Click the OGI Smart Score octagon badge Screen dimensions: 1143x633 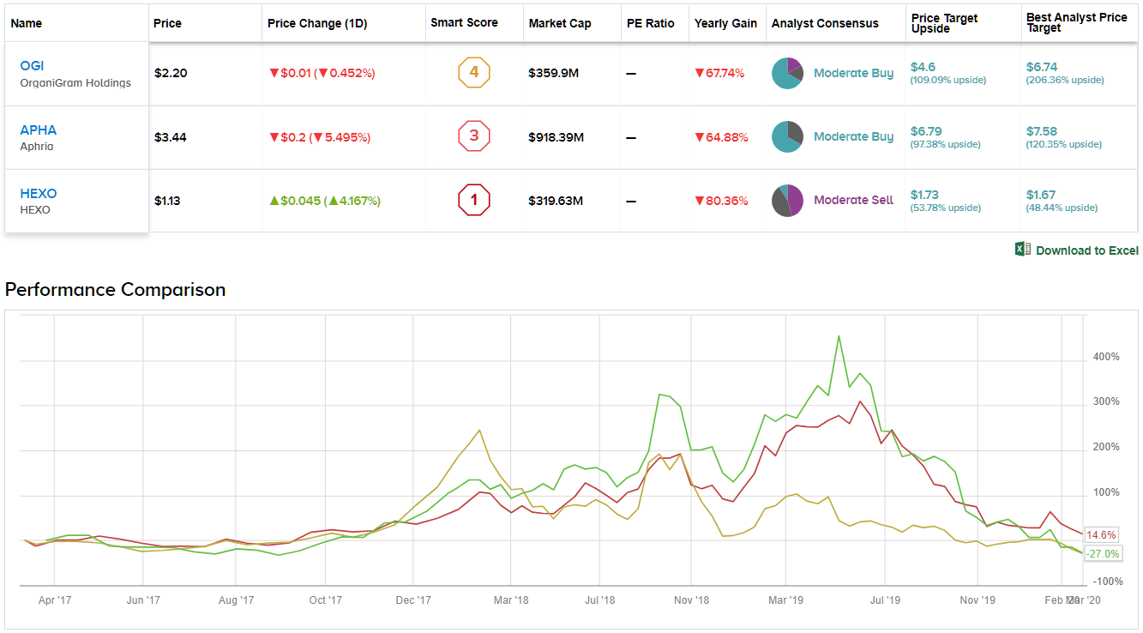473,73
